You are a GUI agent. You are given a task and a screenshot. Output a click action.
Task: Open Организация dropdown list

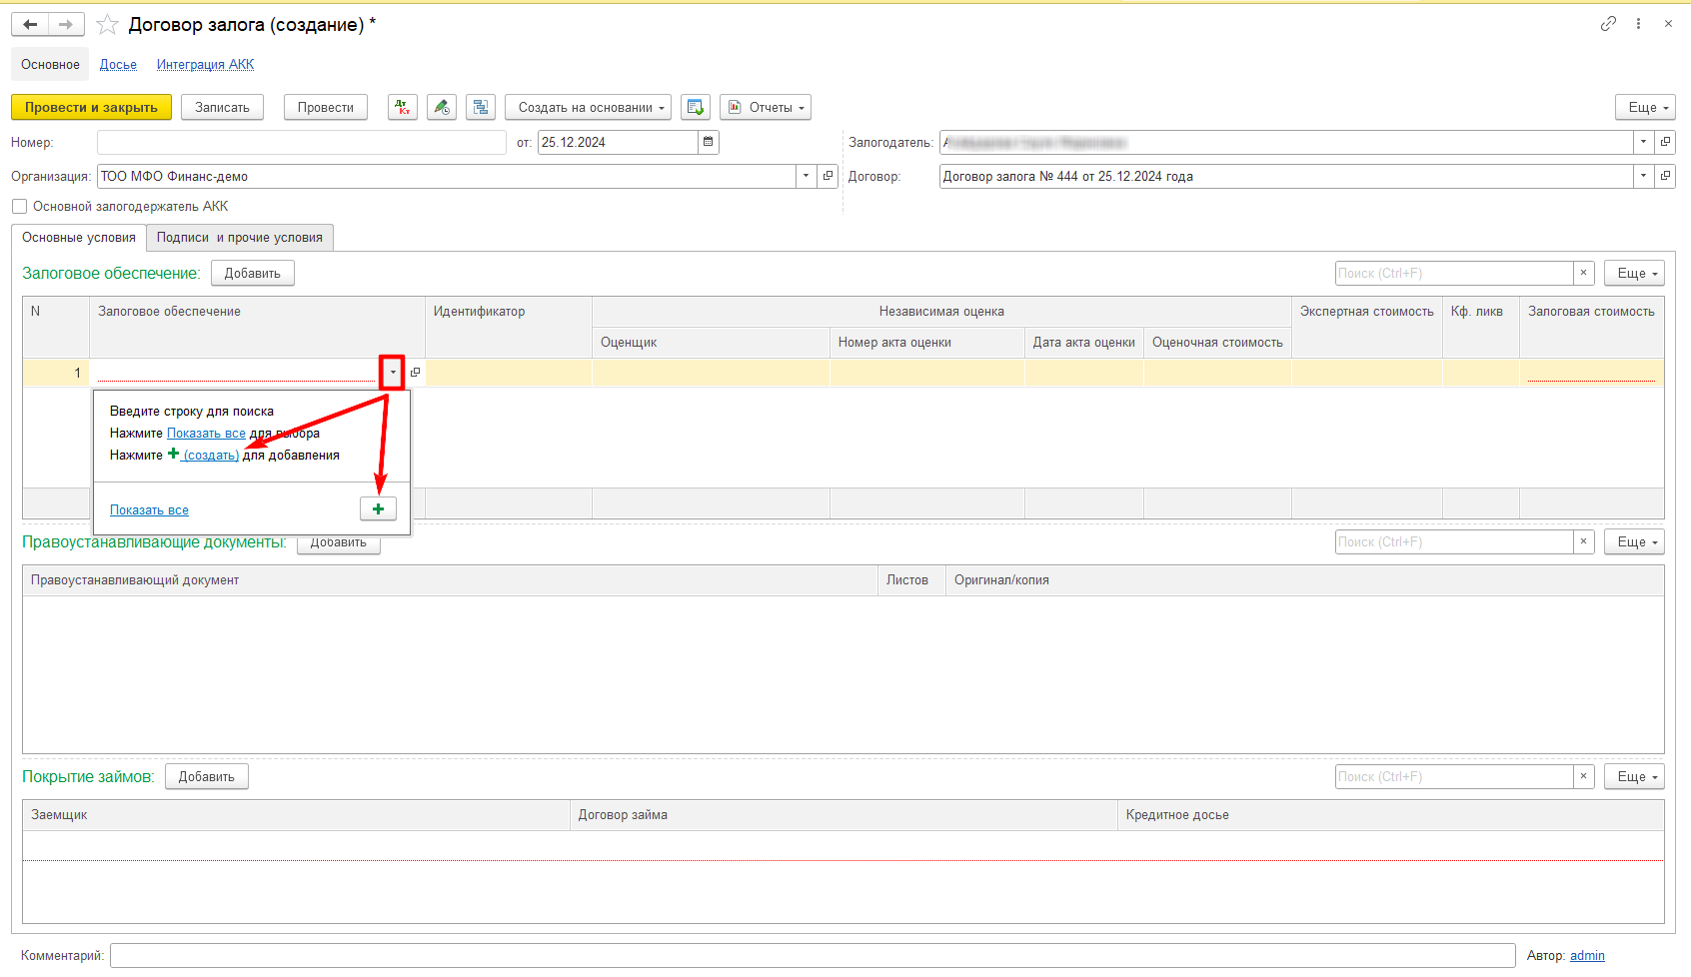tap(807, 176)
